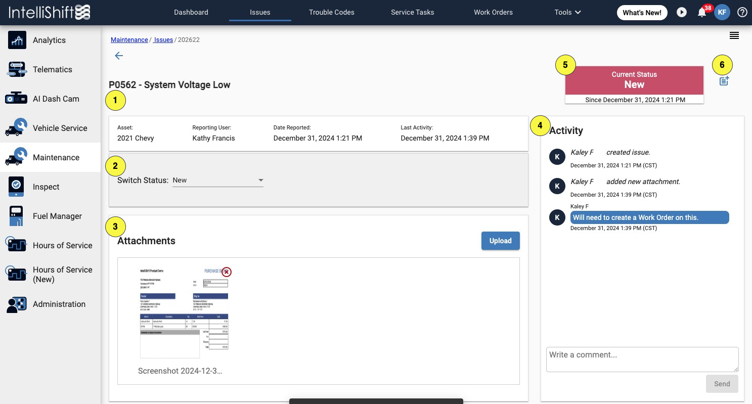
Task: Click the Send comment button
Action: [x=722, y=384]
